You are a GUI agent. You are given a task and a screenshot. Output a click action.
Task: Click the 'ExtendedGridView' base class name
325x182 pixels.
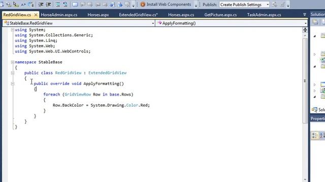pos(107,73)
